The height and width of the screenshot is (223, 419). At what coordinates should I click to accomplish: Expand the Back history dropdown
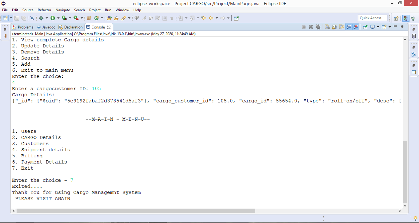point(217,18)
